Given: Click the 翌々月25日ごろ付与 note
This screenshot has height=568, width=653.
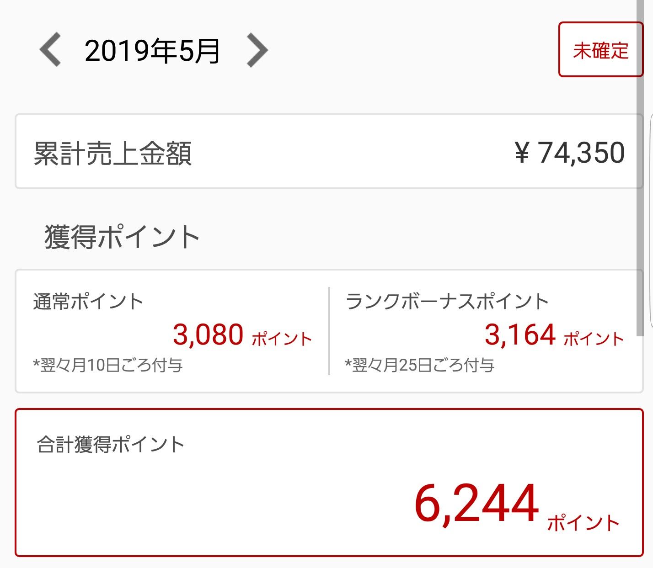Looking at the screenshot, I should 420,365.
